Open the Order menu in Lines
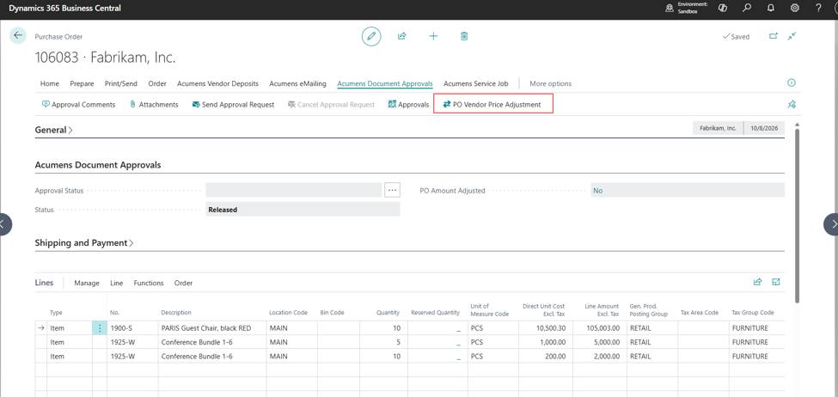Screen dimensions: 838x397 tap(183, 283)
